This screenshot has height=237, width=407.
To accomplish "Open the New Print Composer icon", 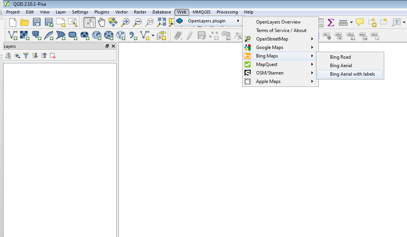I will 61,22.
